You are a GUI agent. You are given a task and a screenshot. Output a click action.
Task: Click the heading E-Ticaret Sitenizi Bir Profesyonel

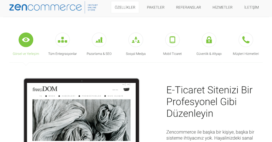[209, 102]
